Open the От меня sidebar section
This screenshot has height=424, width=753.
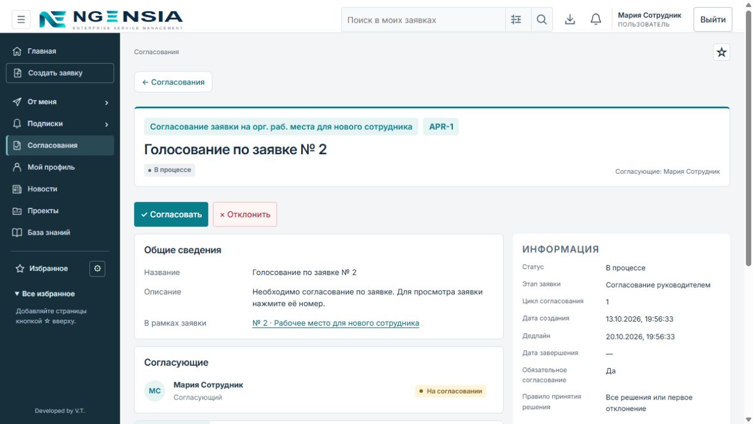click(60, 102)
